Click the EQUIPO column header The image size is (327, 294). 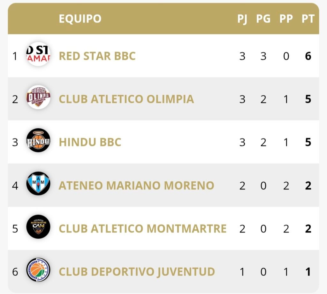(x=80, y=19)
